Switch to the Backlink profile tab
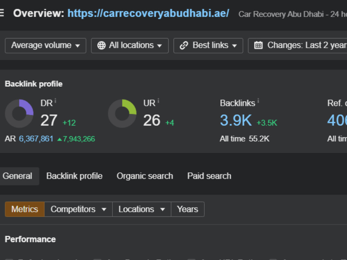 click(74, 176)
